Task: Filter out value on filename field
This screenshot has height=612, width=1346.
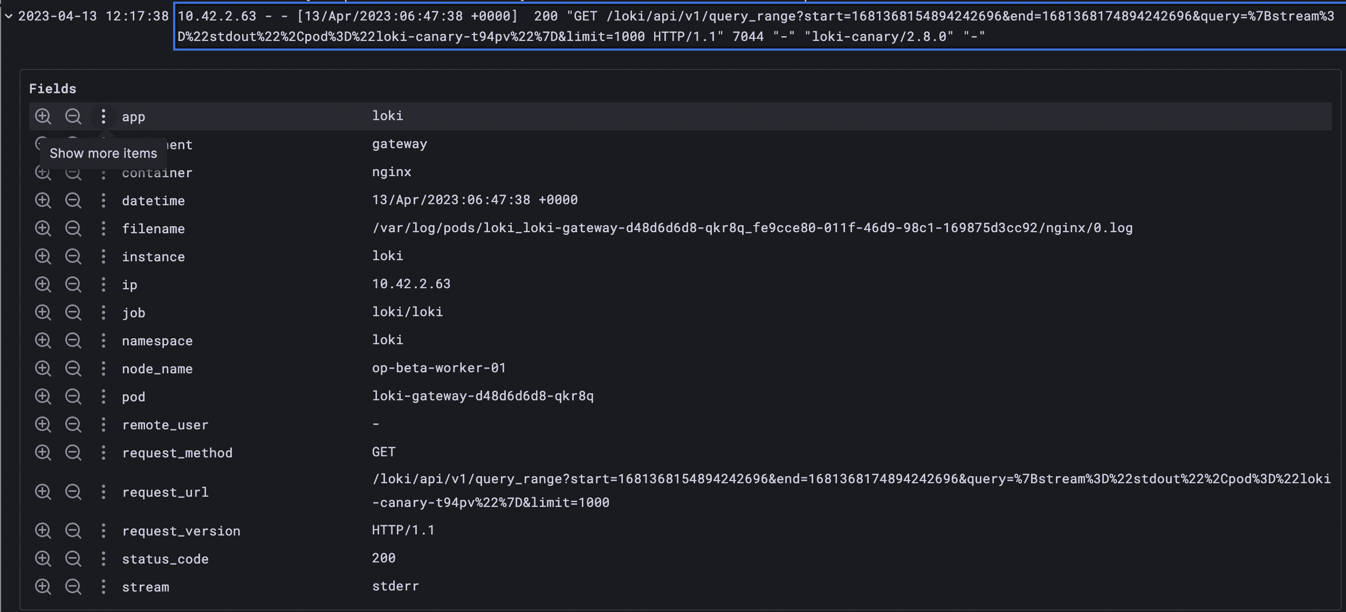Action: 73,228
